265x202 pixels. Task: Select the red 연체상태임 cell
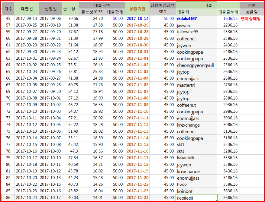point(252,19)
